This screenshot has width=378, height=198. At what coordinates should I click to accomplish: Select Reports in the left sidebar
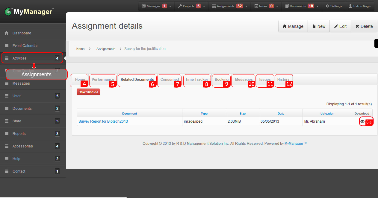tap(19, 134)
